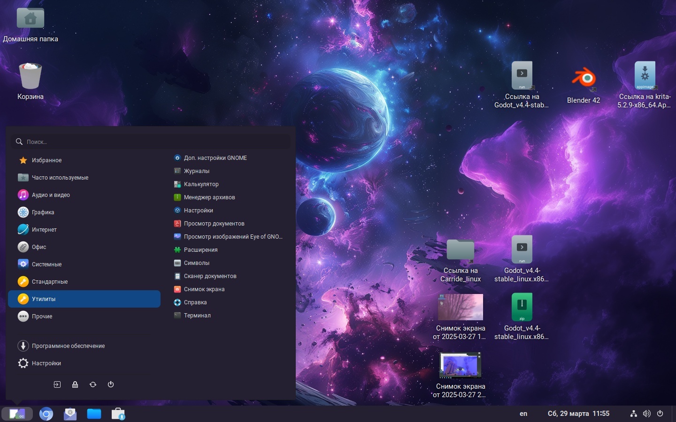The height and width of the screenshot is (422, 676).
Task: Select the Корзина trash icon on the desktop
Action: tap(31, 82)
